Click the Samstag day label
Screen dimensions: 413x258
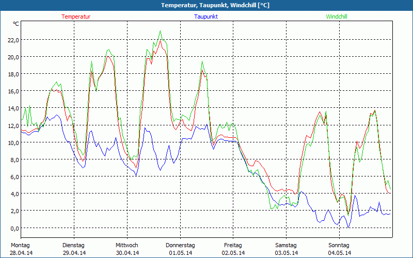click(286, 246)
